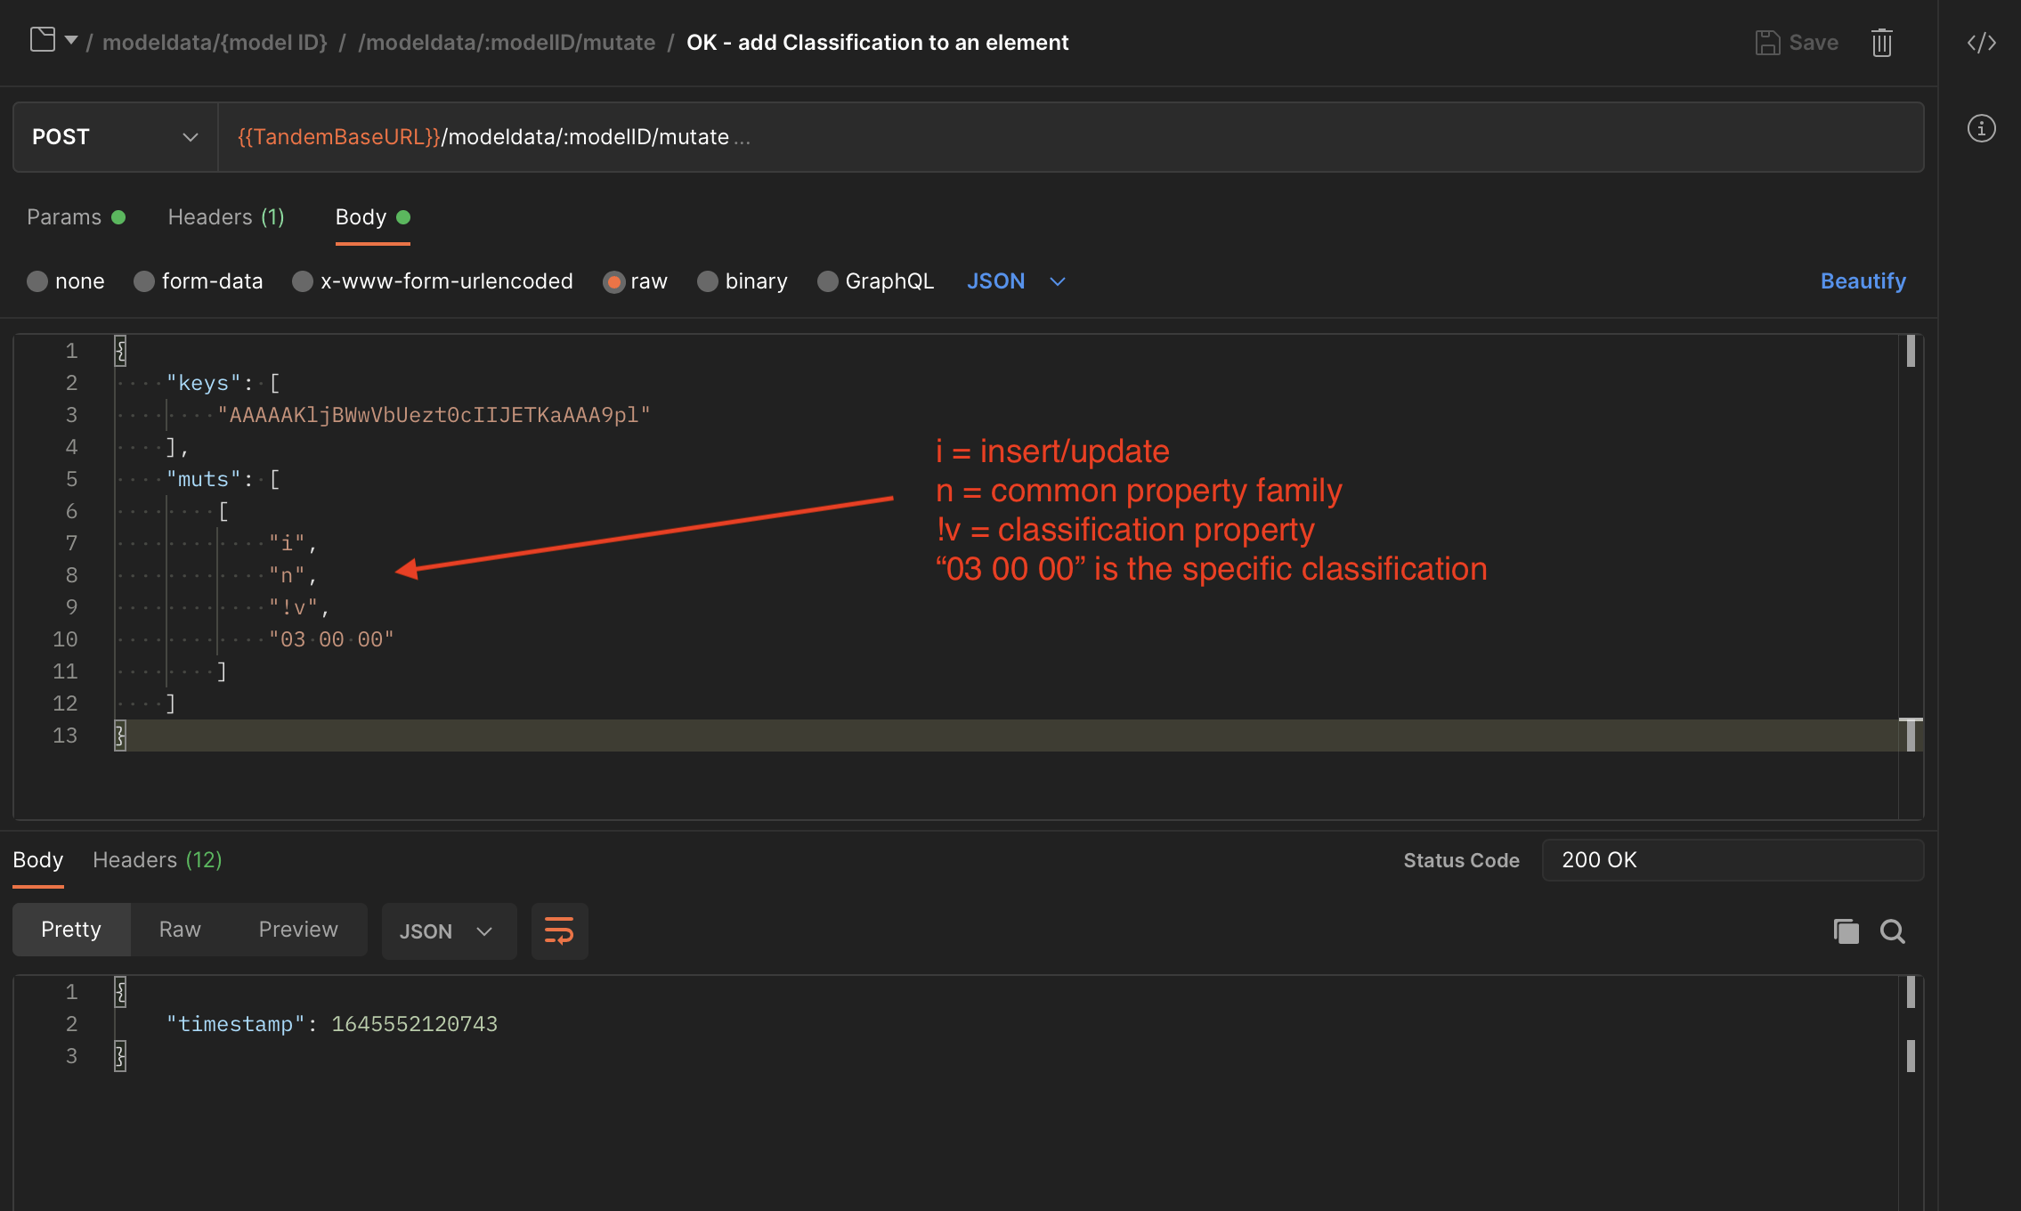The image size is (2021, 1211).
Task: Delete the example with trash icon
Action: point(1881,43)
